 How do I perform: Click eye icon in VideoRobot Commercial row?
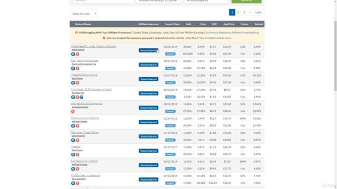point(73,83)
